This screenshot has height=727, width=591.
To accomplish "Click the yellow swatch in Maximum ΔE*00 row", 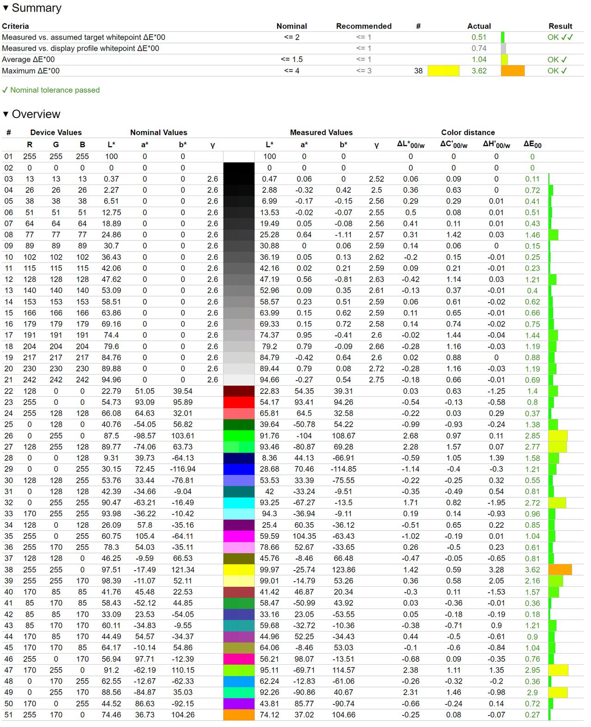I will [x=443, y=71].
